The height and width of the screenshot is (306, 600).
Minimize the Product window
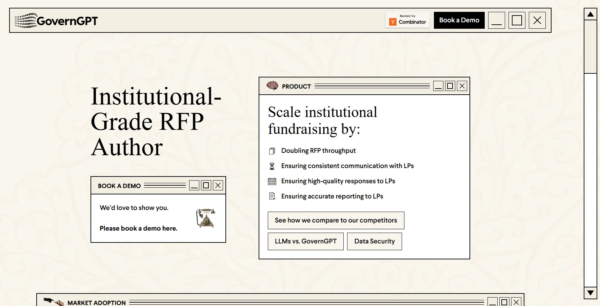point(438,86)
